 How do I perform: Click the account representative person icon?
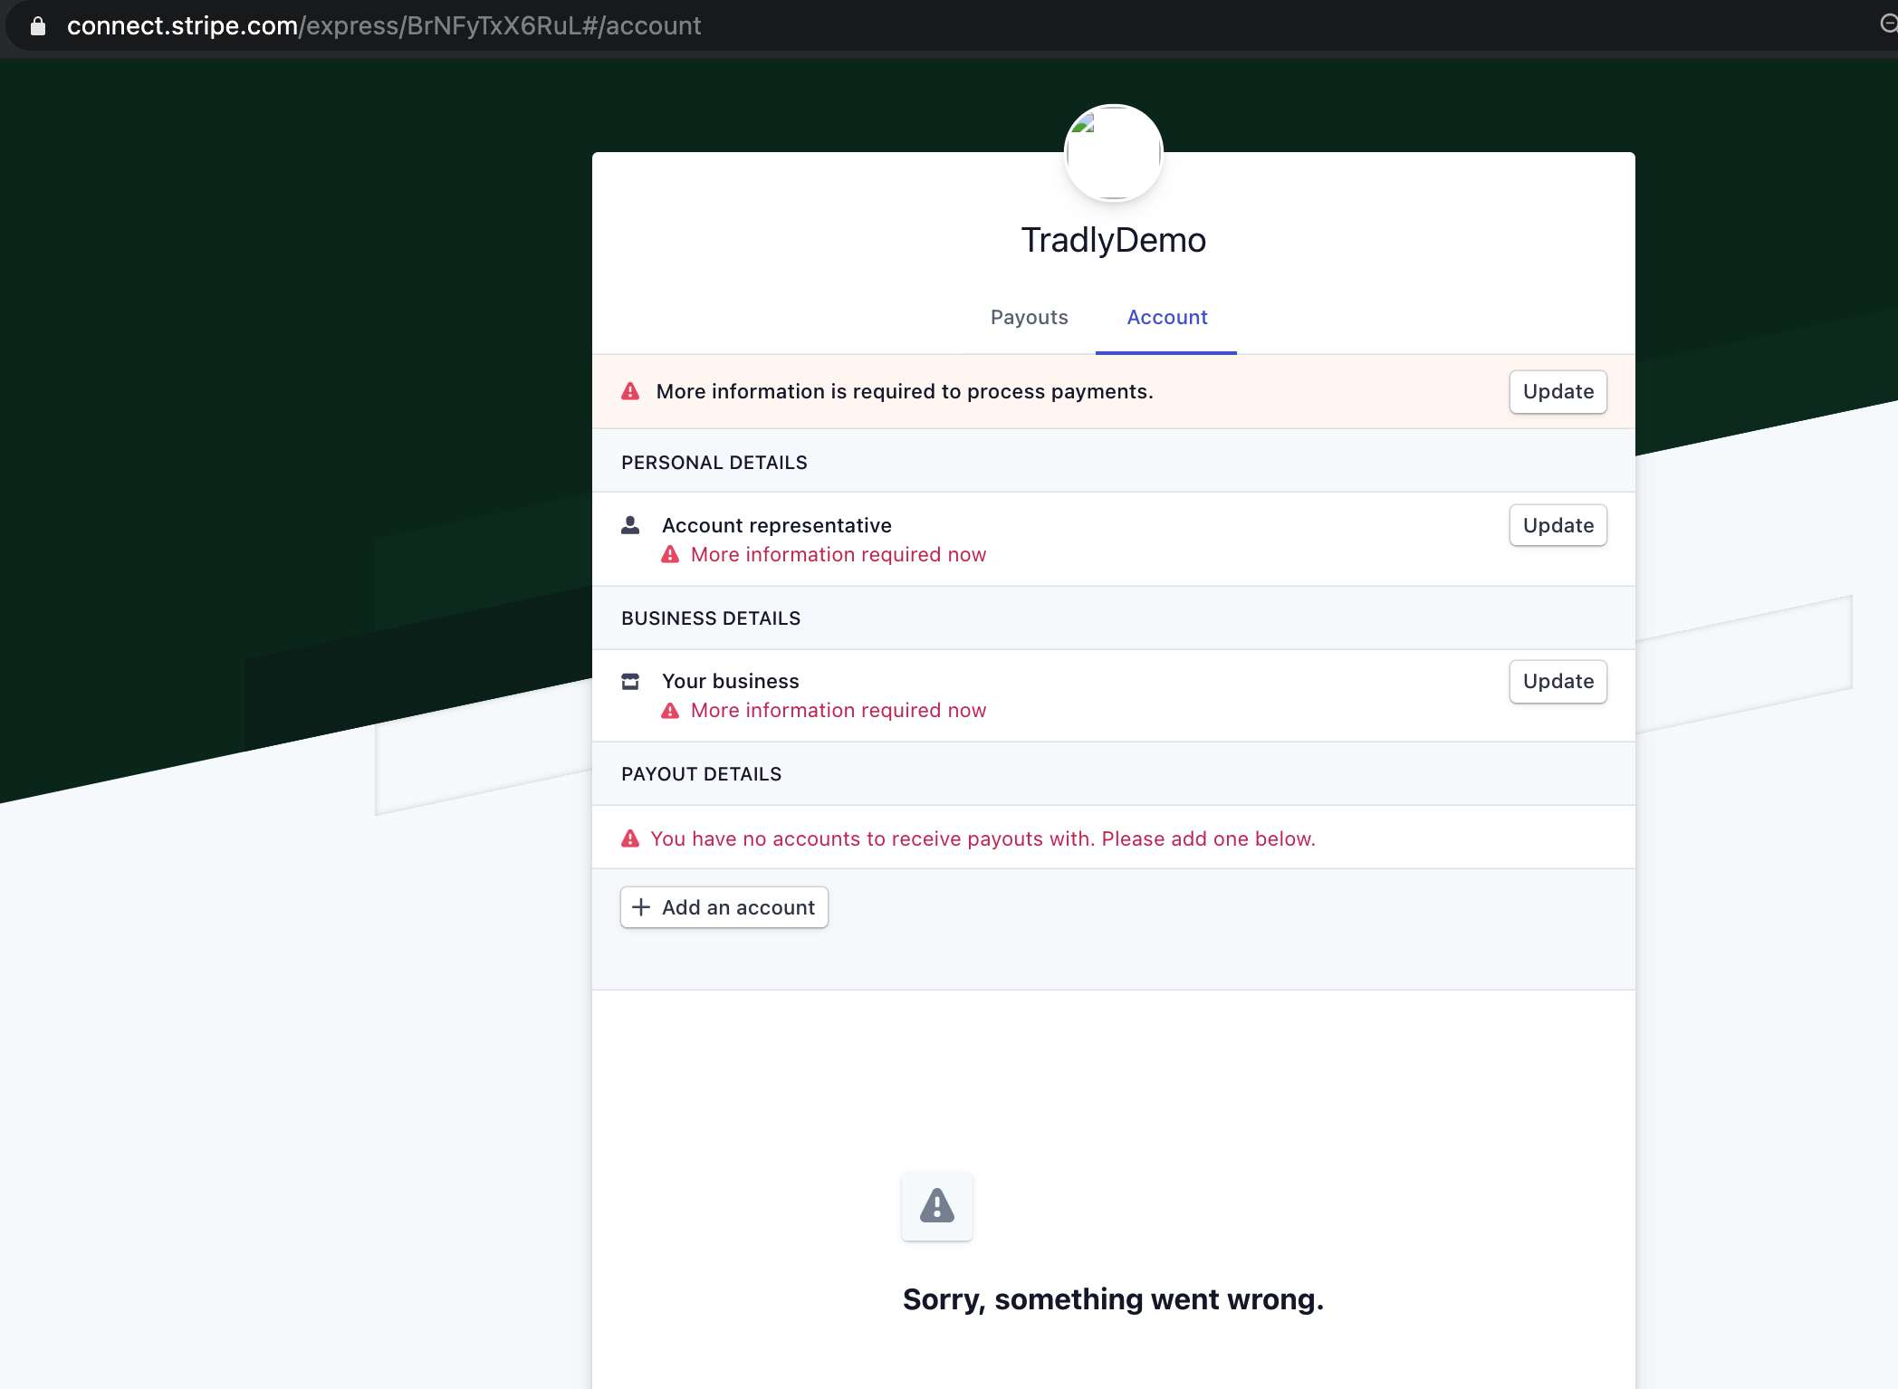click(x=630, y=526)
